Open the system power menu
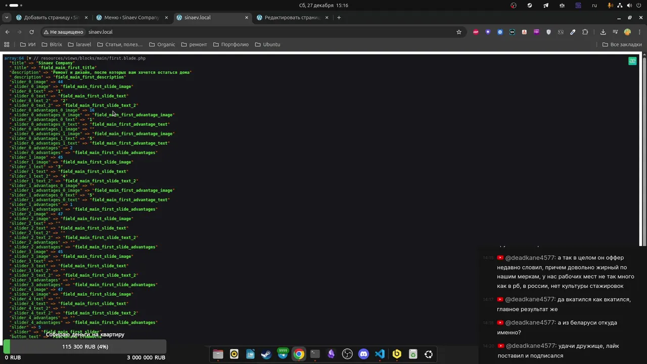Screen dimensions: 647x364 (640, 5)
